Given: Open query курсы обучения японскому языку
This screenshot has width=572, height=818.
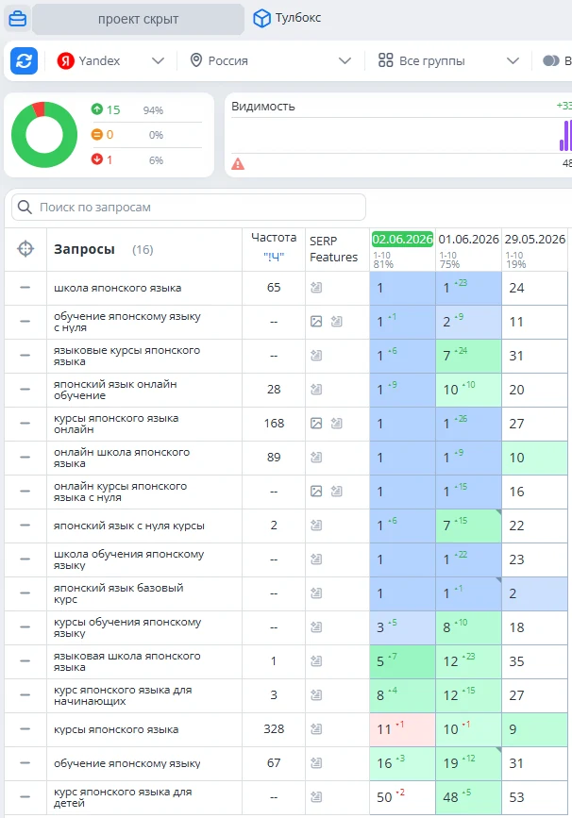Looking at the screenshot, I should point(127,627).
